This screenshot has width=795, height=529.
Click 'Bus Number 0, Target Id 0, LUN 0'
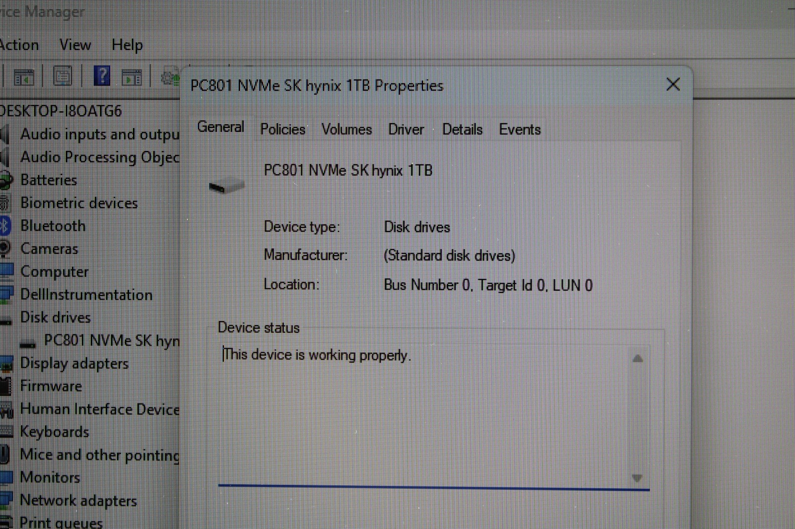[x=488, y=285]
